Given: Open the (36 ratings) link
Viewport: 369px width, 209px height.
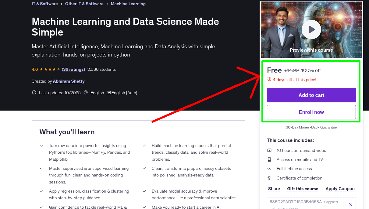Looking at the screenshot, I should pos(73,69).
